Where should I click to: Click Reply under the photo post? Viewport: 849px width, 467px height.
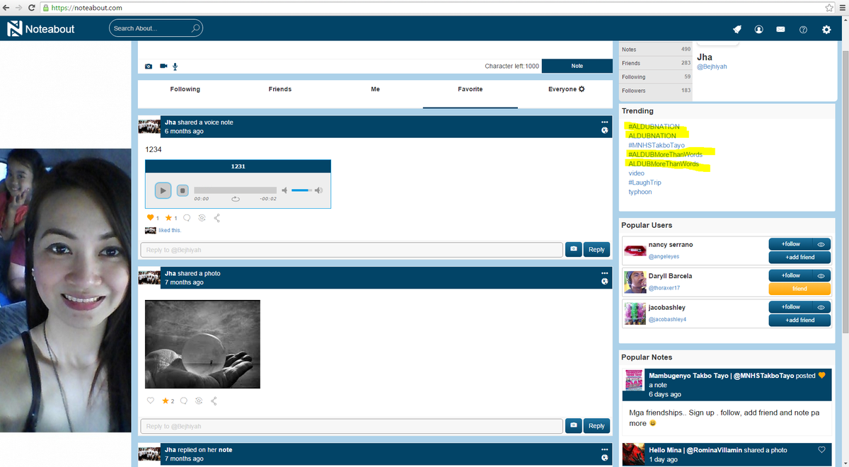596,425
